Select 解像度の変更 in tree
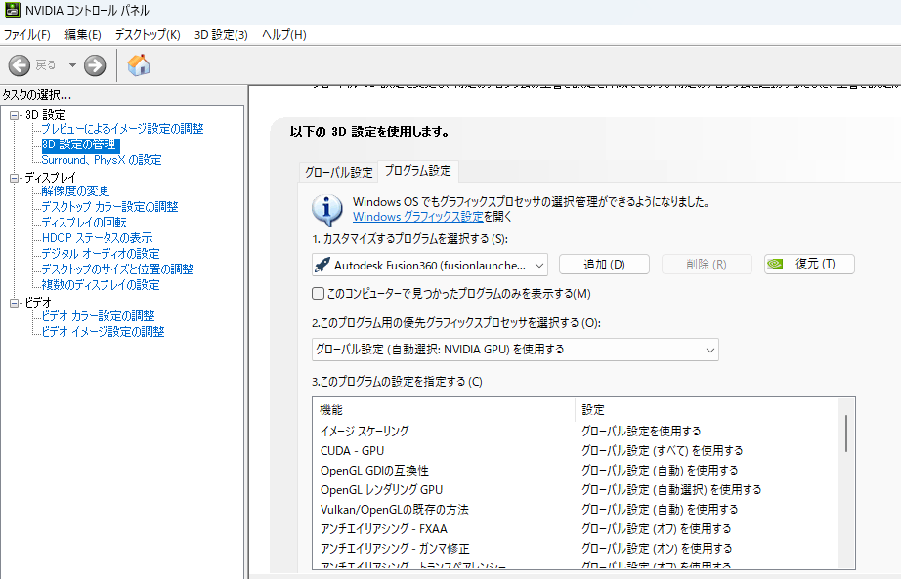Screen dimensions: 901x579 click(75, 191)
